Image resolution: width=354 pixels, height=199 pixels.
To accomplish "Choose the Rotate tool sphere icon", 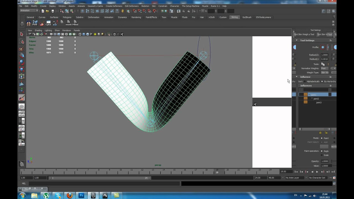I will (22, 63).
